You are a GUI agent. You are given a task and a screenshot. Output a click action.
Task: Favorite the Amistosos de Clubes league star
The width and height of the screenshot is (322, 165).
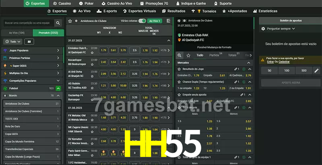[x=70, y=21]
